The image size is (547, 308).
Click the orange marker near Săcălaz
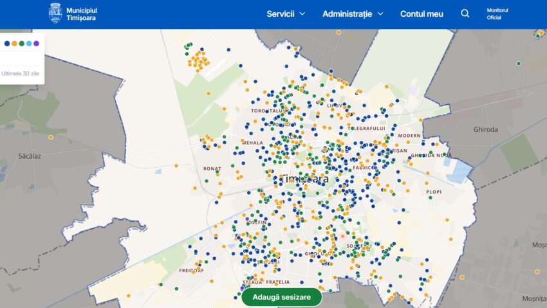click(x=51, y=137)
